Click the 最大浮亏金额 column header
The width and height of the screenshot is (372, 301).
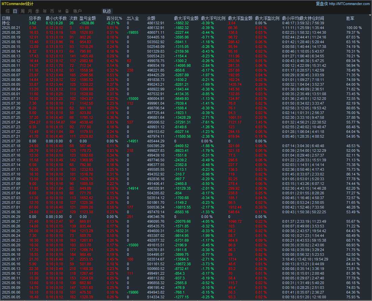tap(186, 18)
